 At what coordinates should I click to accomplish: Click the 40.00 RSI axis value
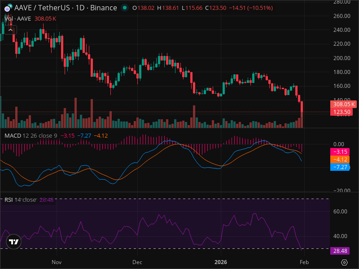point(340,236)
